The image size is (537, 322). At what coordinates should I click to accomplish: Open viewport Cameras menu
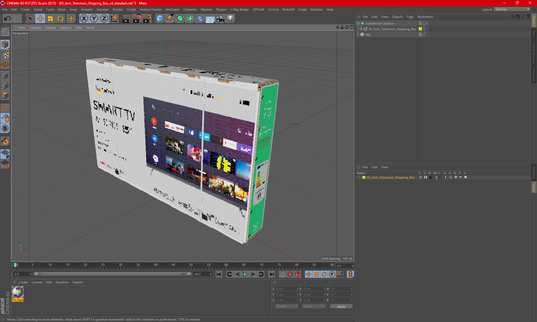pyautogui.click(x=35, y=28)
